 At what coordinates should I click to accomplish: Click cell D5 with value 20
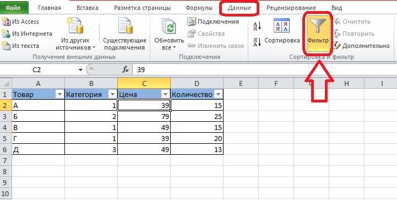click(x=197, y=138)
